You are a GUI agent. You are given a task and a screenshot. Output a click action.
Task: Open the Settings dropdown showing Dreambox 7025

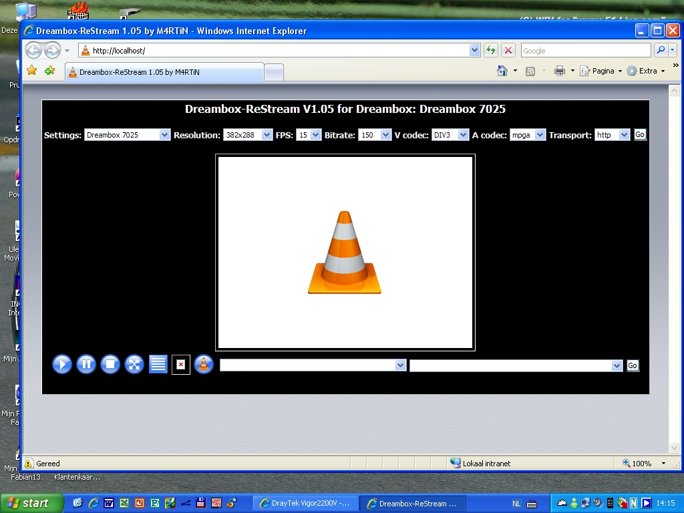point(127,135)
